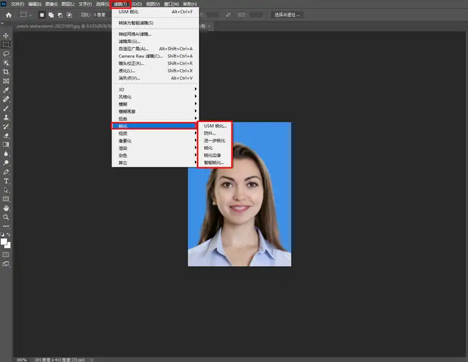Image resolution: width=468 pixels, height=362 pixels.
Task: Enable 'Add to selection' mode button
Action: click(x=51, y=14)
